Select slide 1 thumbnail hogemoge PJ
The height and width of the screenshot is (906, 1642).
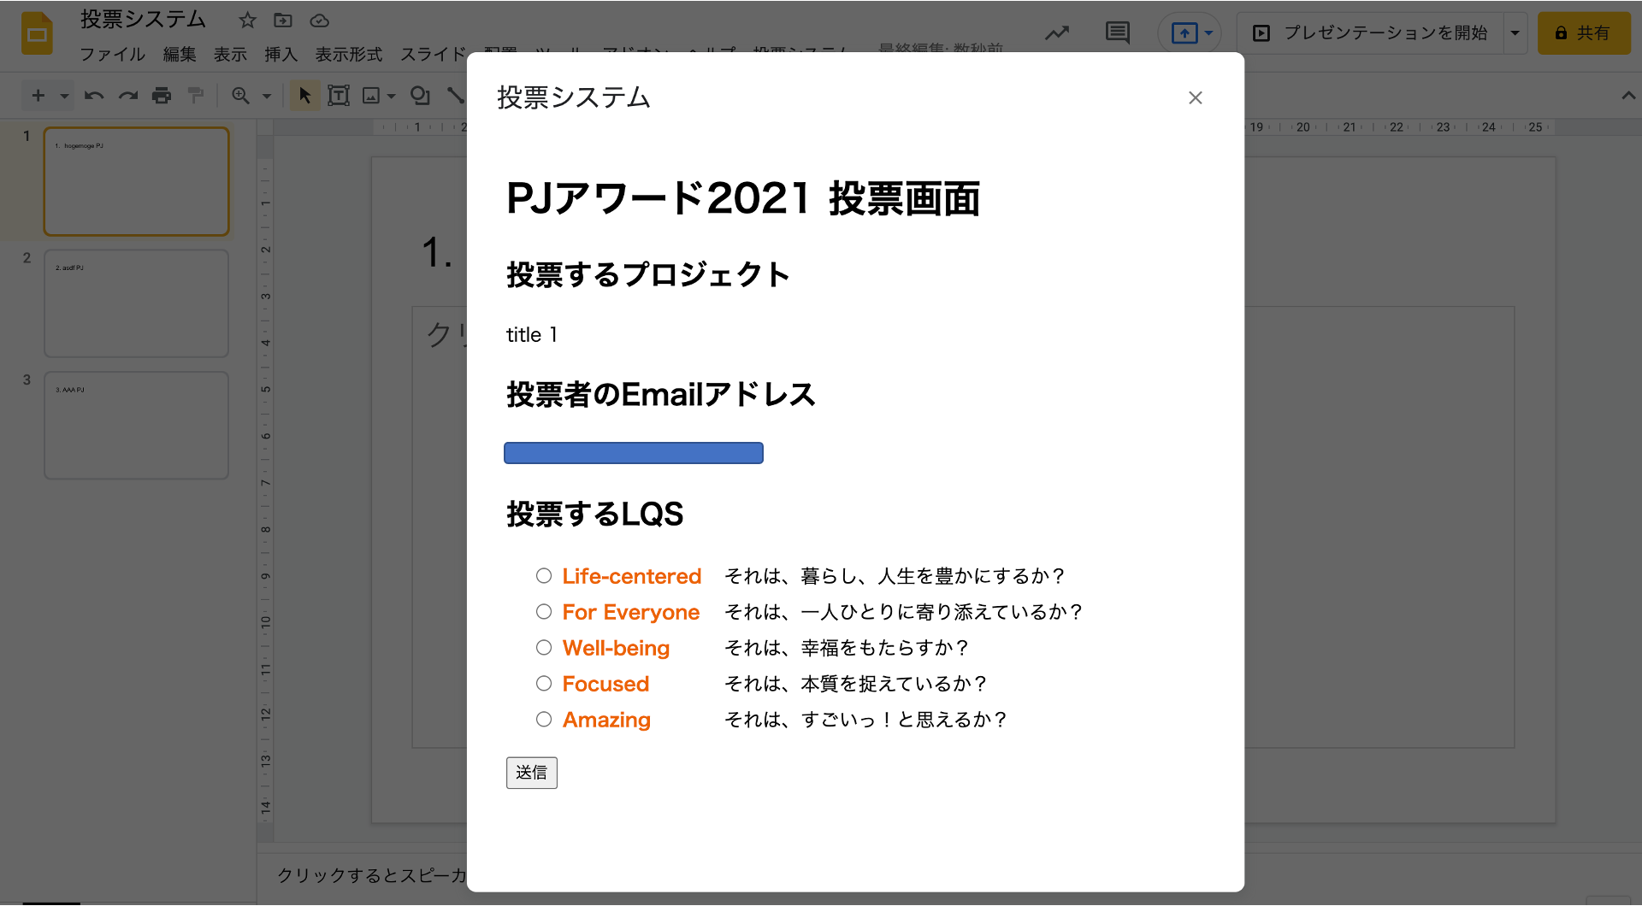(x=137, y=181)
